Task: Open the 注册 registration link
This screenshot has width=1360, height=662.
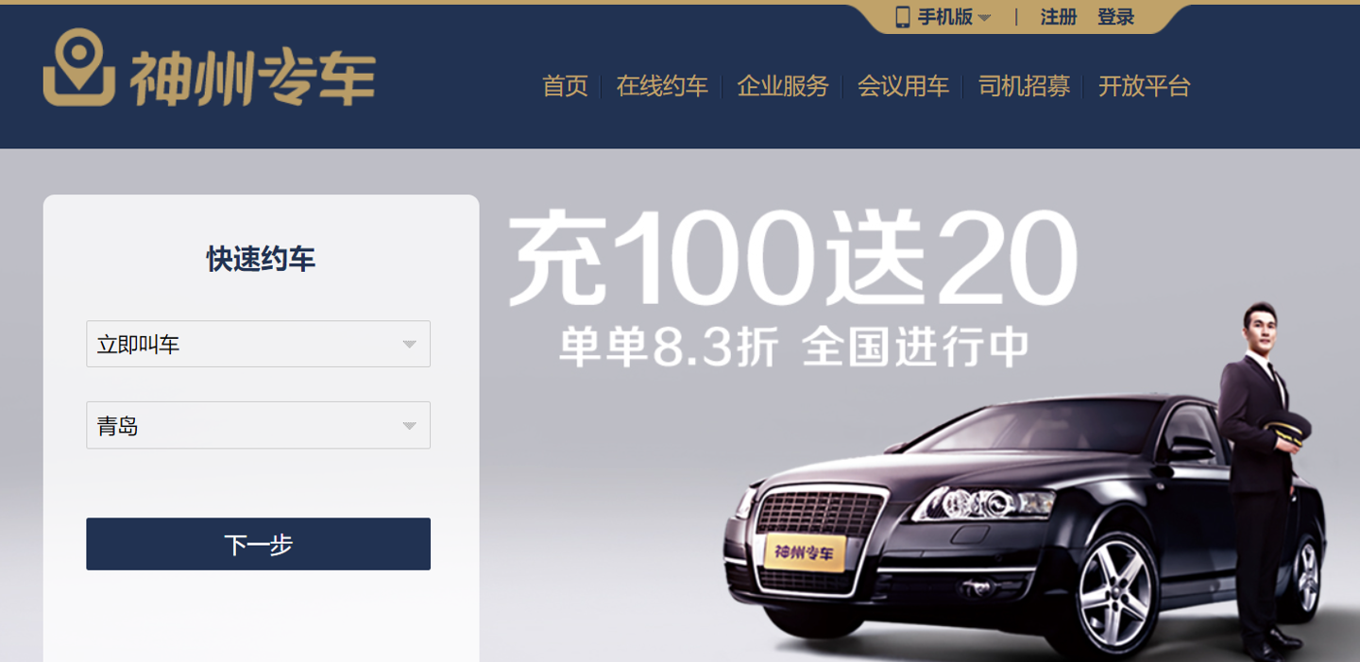Action: tap(1059, 17)
